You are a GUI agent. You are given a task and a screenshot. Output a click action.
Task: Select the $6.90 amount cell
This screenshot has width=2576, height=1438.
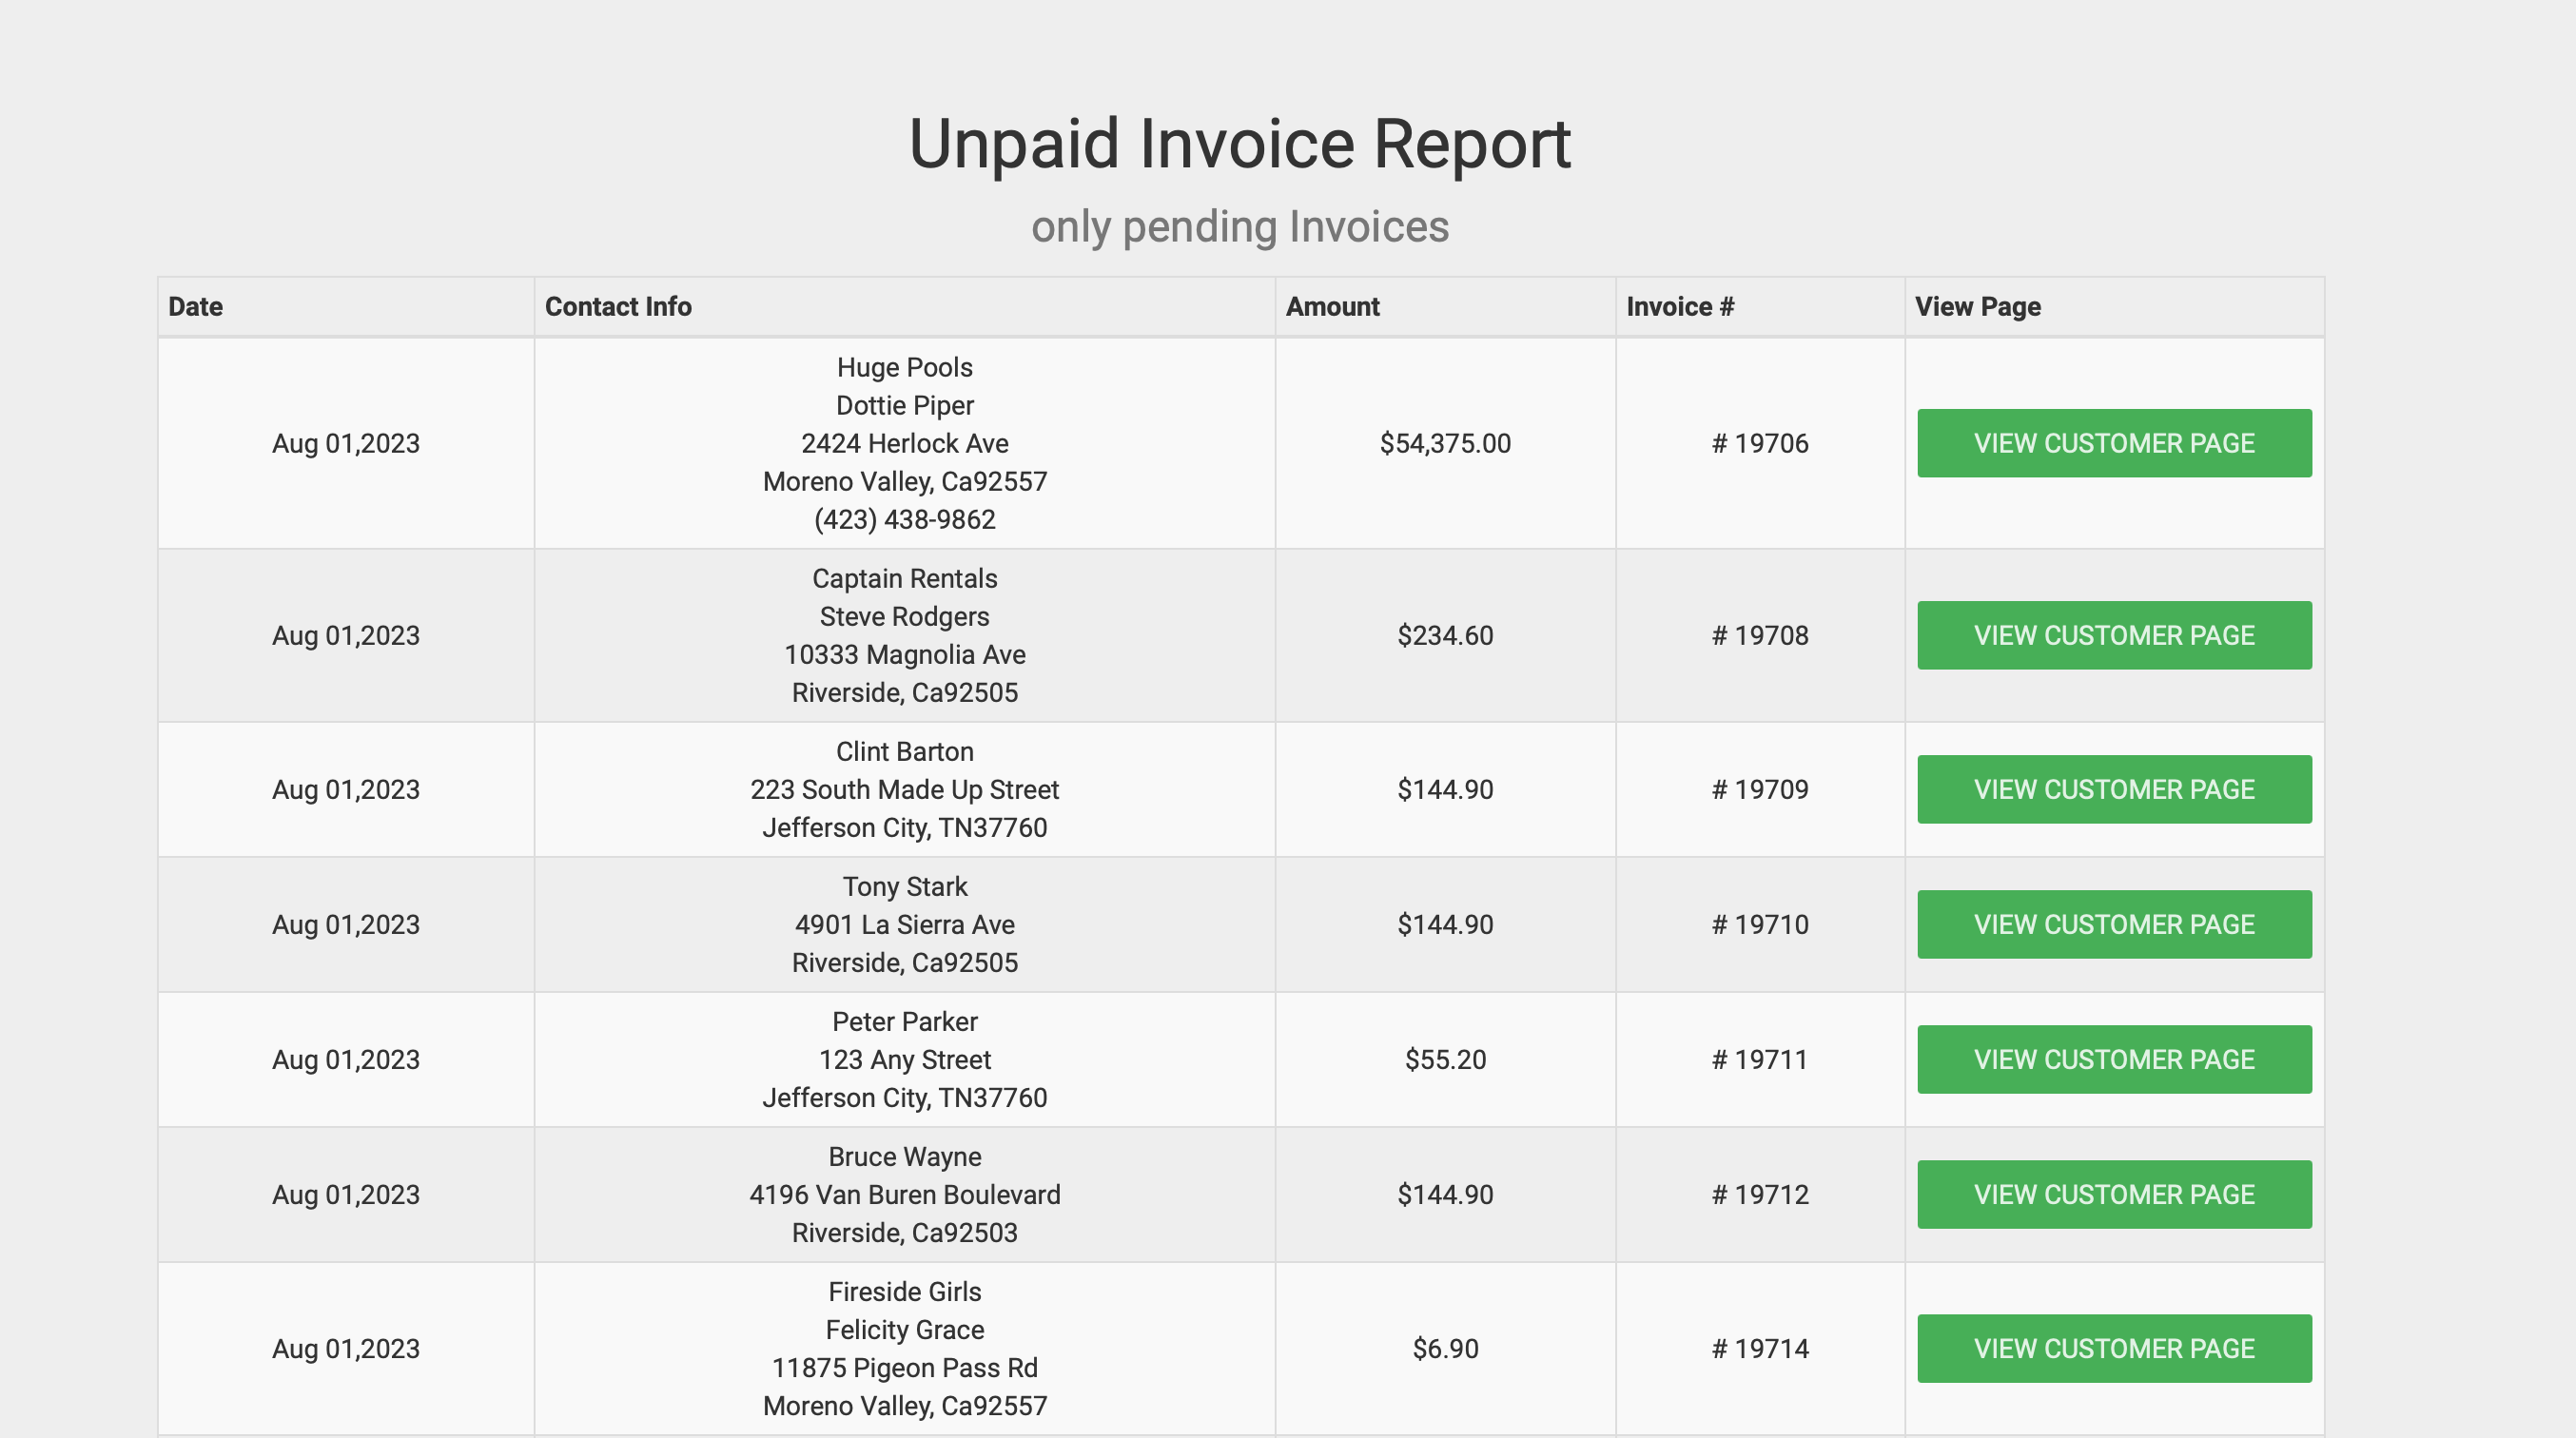tap(1444, 1348)
